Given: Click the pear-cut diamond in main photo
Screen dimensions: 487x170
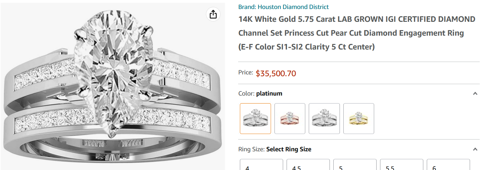Looking at the screenshot, I should point(114,69).
